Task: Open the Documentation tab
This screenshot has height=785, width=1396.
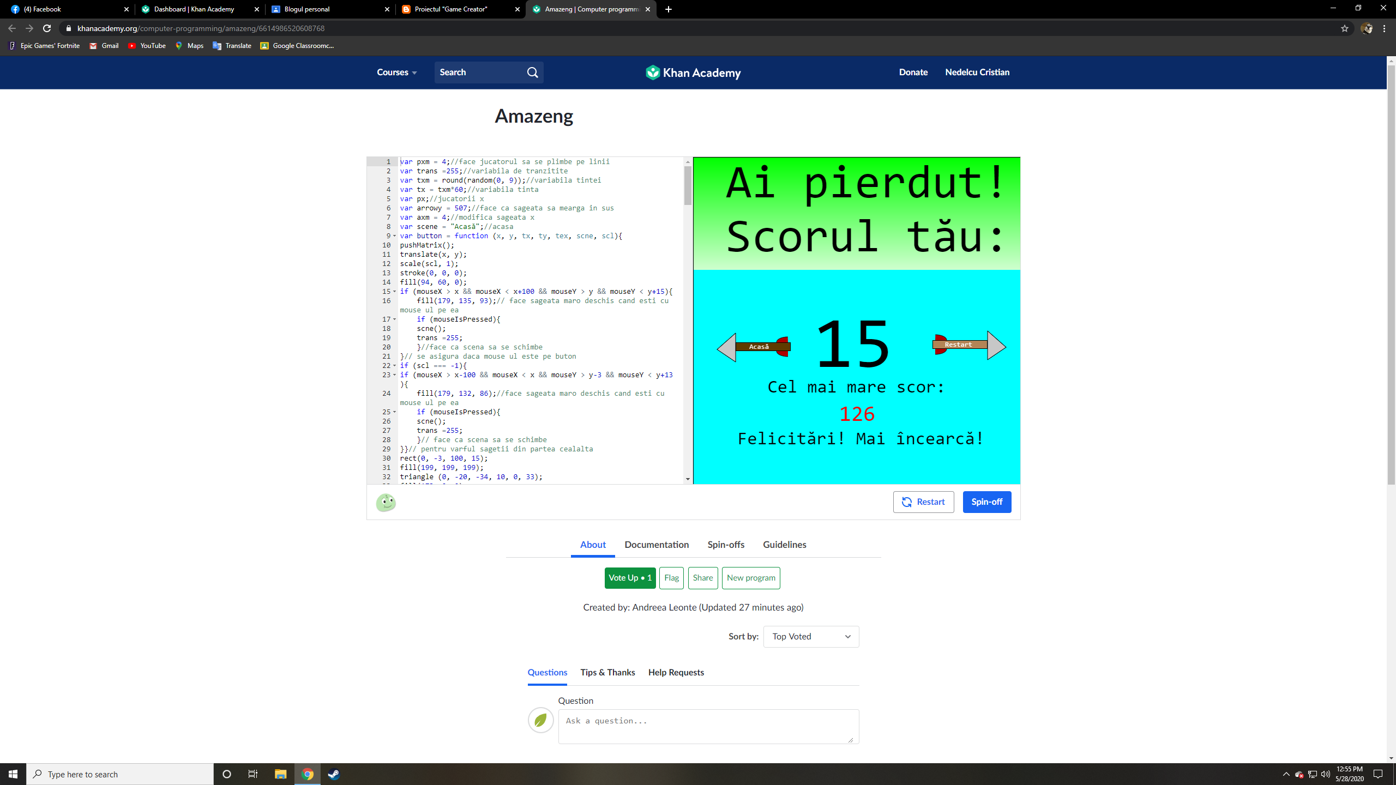Action: pos(657,545)
